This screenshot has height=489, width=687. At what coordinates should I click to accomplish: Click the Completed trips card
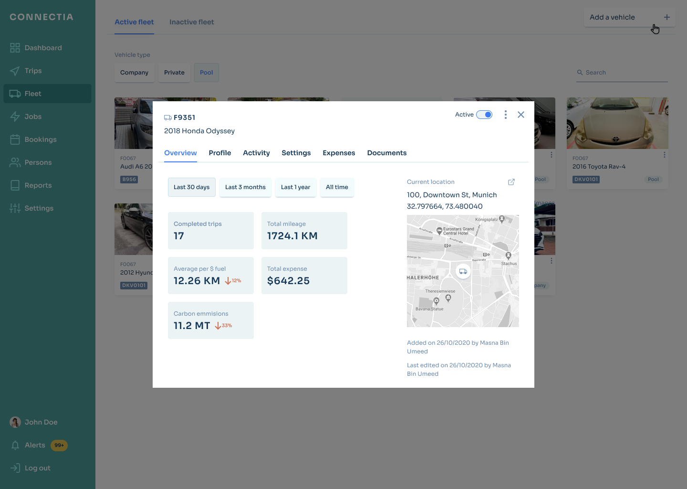coord(211,231)
